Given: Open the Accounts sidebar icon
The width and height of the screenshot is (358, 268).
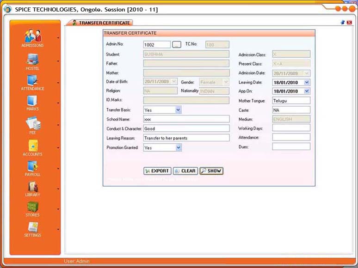Looking at the screenshot, I should pos(32,145).
